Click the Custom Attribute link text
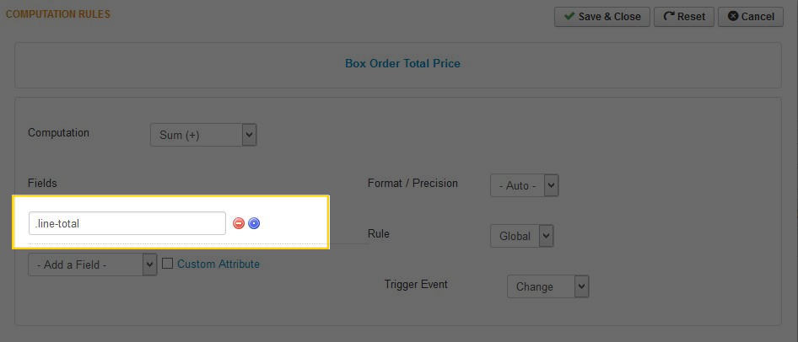This screenshot has height=342, width=798. (218, 264)
